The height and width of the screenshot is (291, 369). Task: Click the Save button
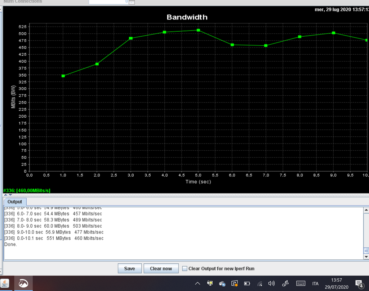(129, 268)
